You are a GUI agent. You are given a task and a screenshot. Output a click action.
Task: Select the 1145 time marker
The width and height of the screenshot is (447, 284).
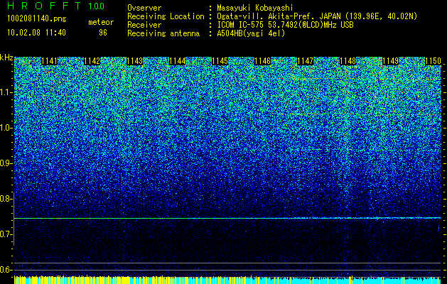[220, 61]
